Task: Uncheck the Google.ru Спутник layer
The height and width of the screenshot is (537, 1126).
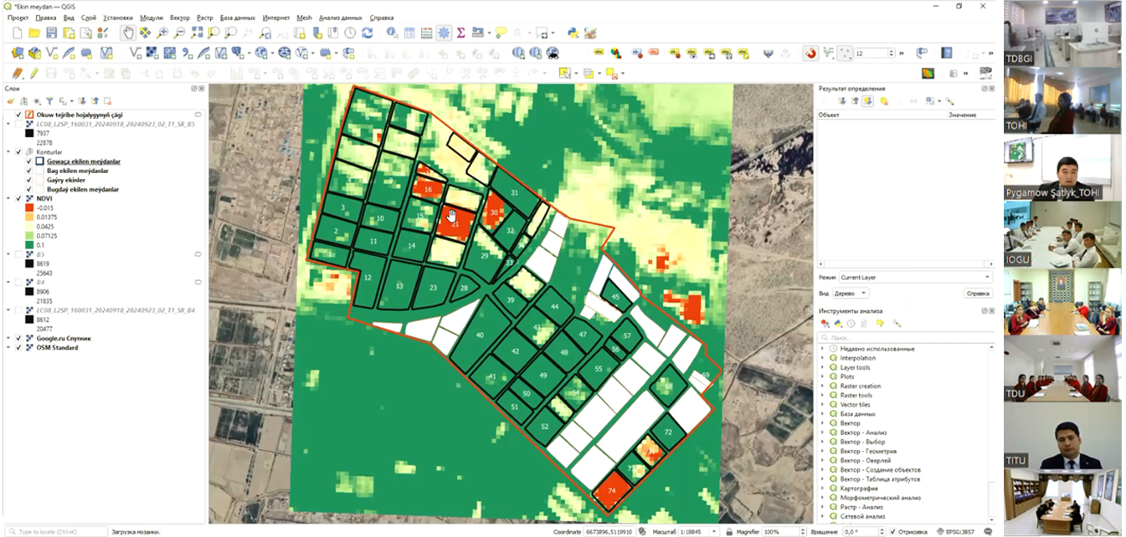Action: point(19,339)
